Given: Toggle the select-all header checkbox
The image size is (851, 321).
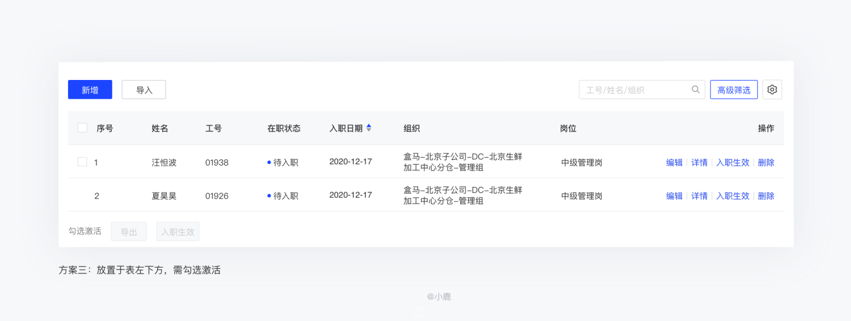Looking at the screenshot, I should pyautogui.click(x=82, y=128).
